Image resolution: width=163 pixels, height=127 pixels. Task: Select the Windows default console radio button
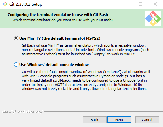(x=16, y=65)
